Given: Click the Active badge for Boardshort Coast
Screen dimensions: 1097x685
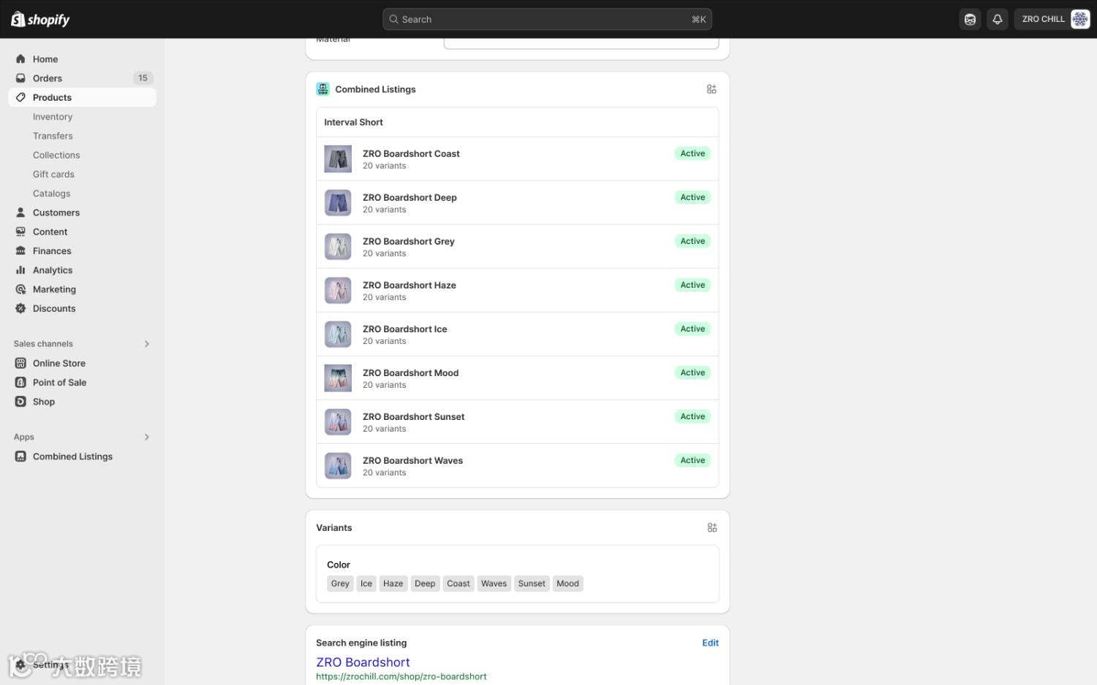Looking at the screenshot, I should (x=693, y=153).
